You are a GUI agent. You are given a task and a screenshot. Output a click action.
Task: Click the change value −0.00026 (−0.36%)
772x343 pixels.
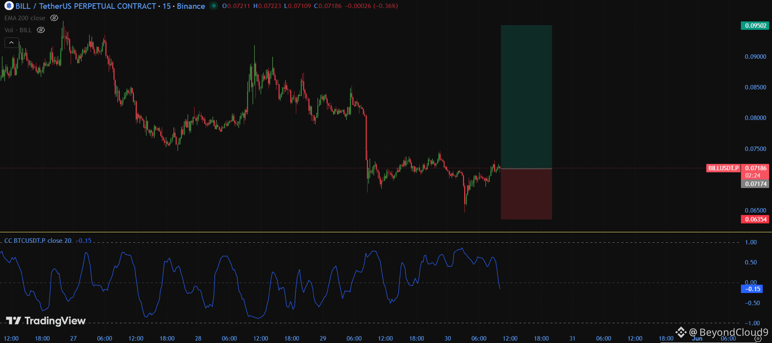371,6
